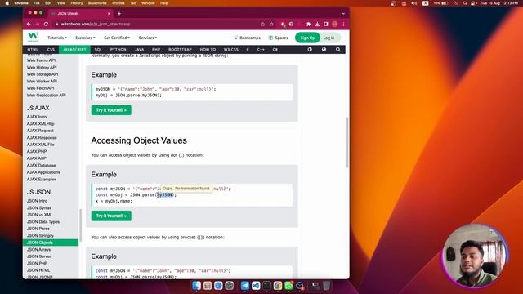Click the W3Schools logo
The width and height of the screenshot is (523, 294).
(33, 37)
